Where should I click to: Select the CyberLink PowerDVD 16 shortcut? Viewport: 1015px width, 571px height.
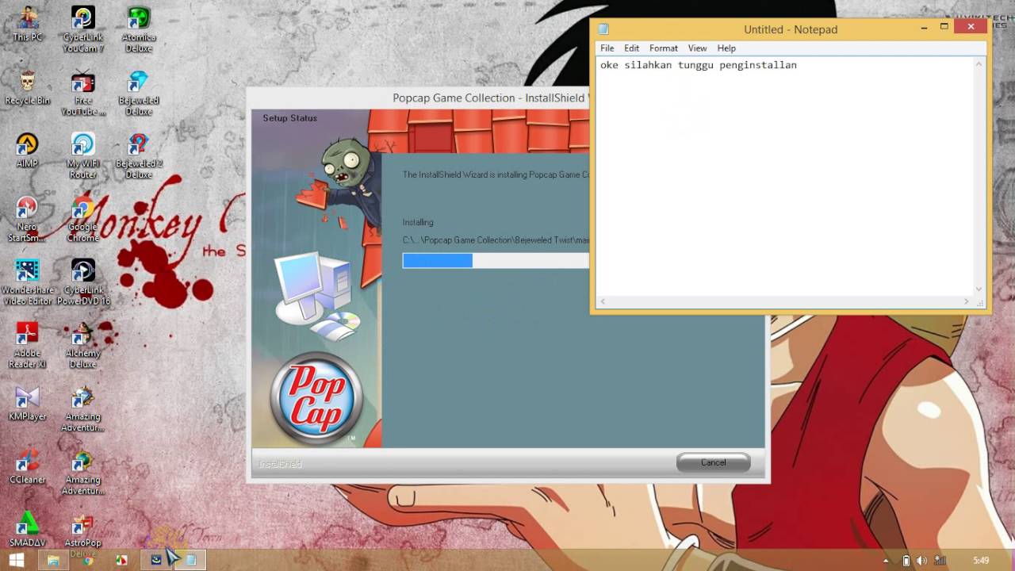point(83,283)
